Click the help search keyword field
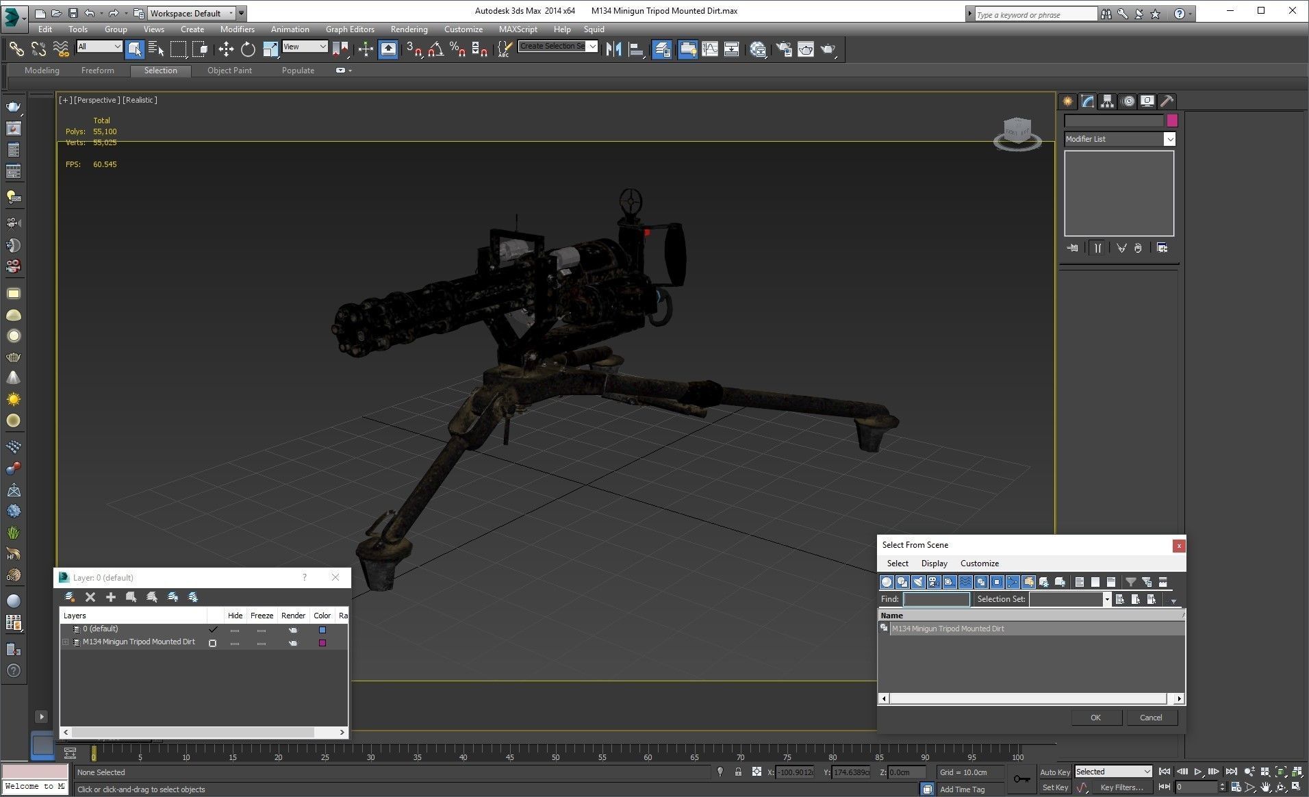The width and height of the screenshot is (1309, 797). coord(1035,14)
